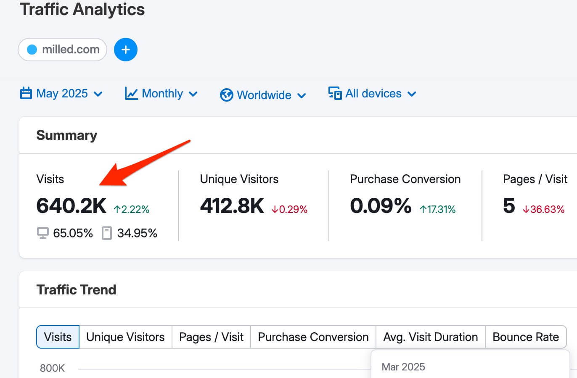577x378 pixels.
Task: Click the 0.29% unique visitors decrease
Action: (289, 209)
